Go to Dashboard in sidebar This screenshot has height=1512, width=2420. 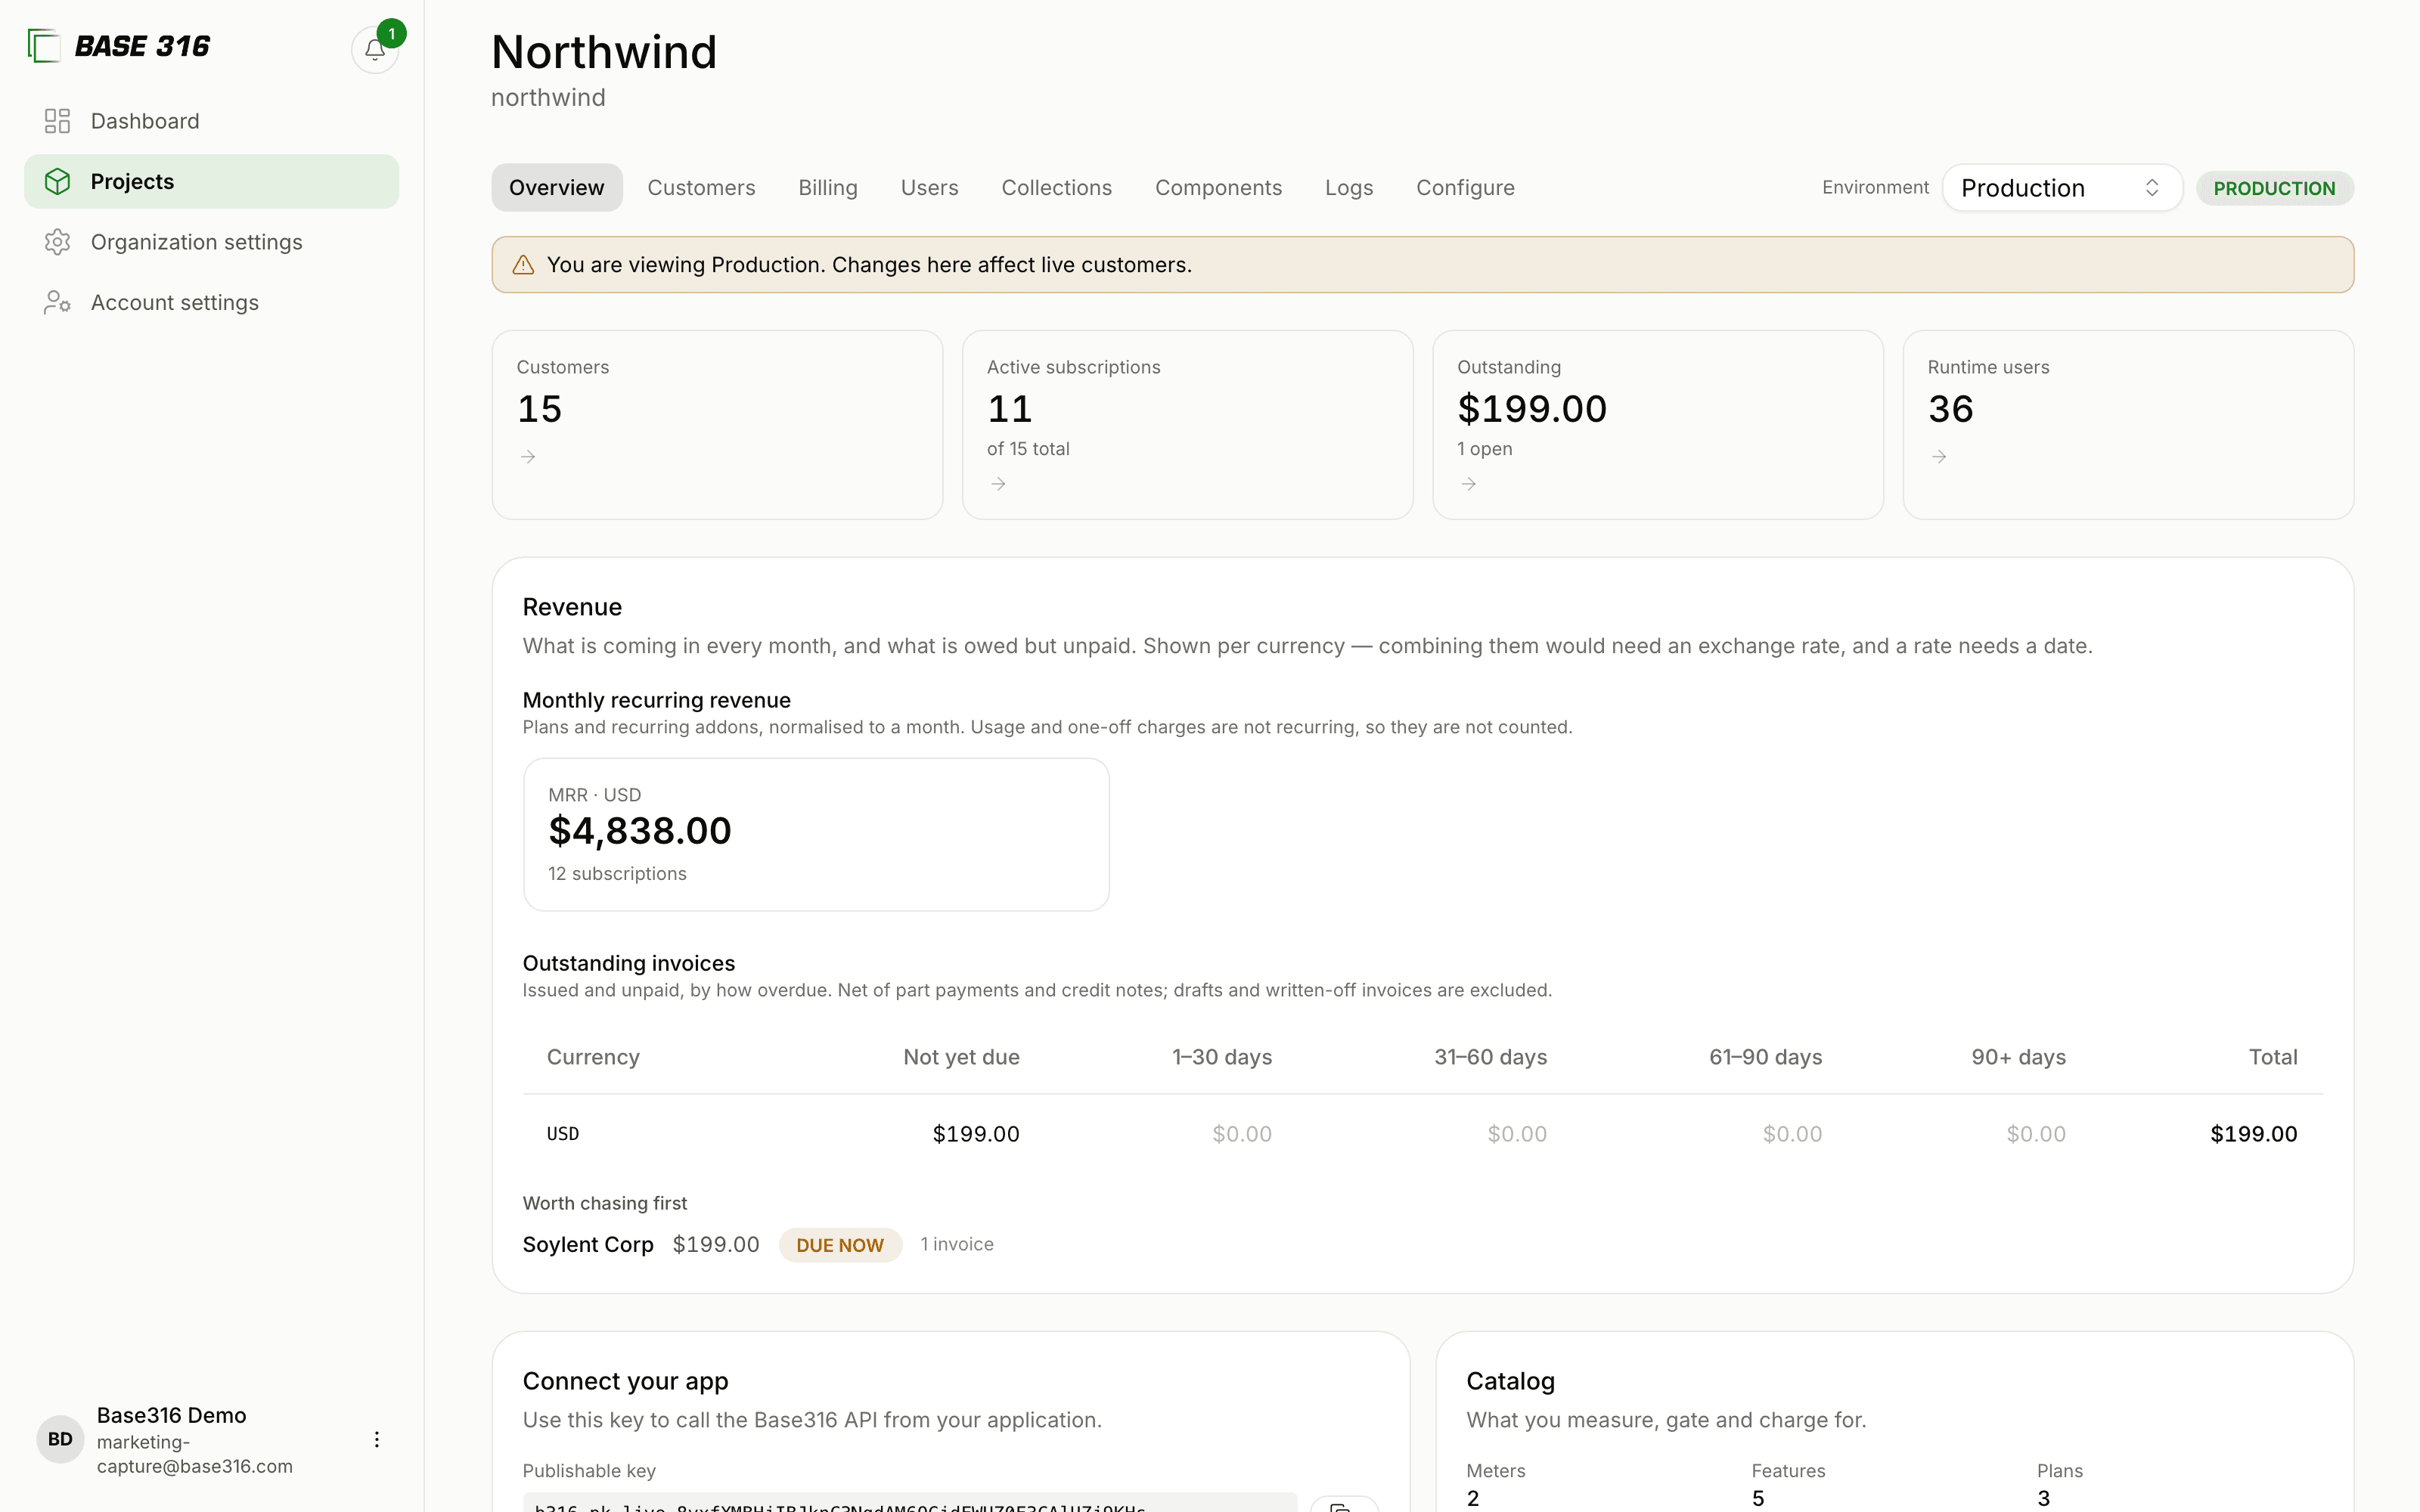point(211,121)
